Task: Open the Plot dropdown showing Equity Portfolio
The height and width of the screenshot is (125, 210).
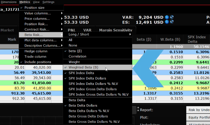Action: point(198,117)
